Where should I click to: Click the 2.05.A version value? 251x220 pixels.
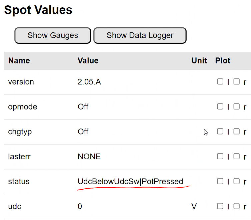click(89, 82)
